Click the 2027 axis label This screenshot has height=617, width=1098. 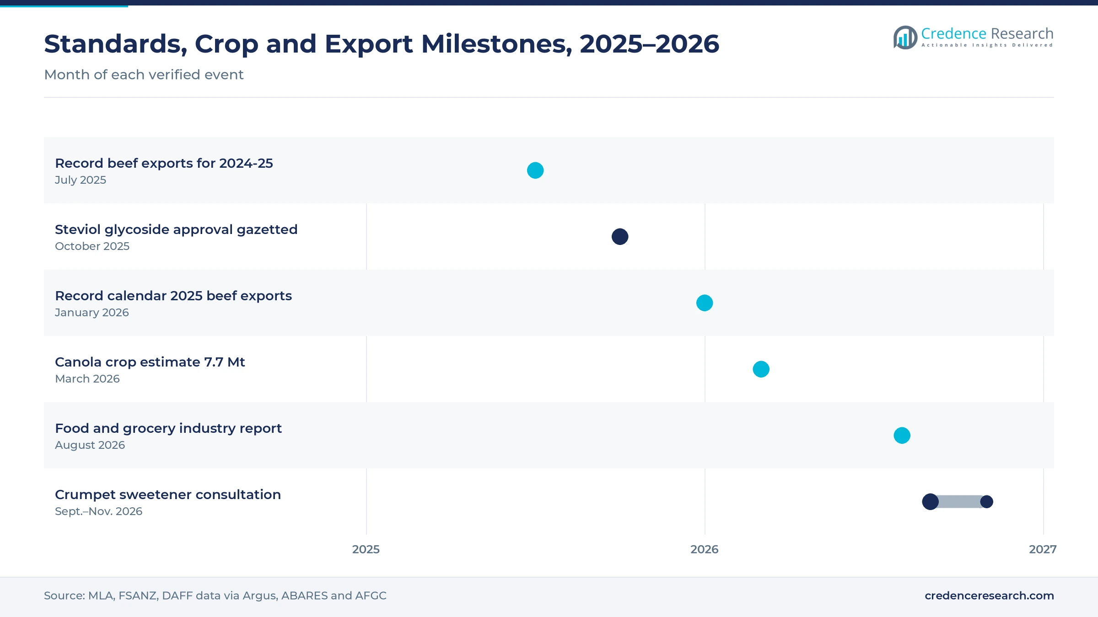pyautogui.click(x=1043, y=549)
